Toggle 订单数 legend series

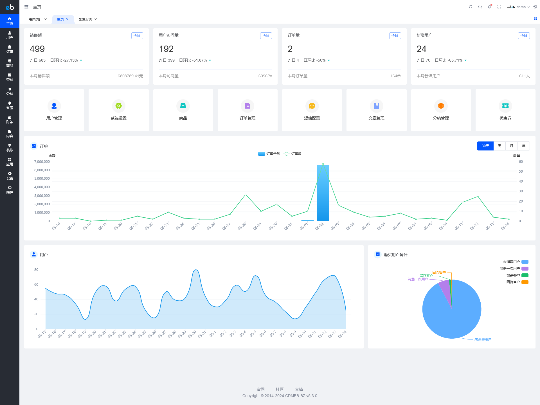pos(292,154)
